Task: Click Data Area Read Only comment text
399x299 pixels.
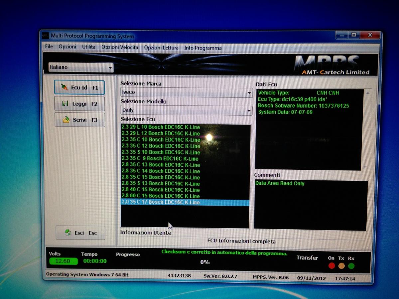Action: (280, 183)
